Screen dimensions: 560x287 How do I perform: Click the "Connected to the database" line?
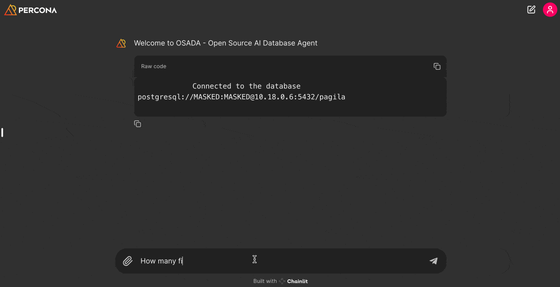pyautogui.click(x=246, y=86)
